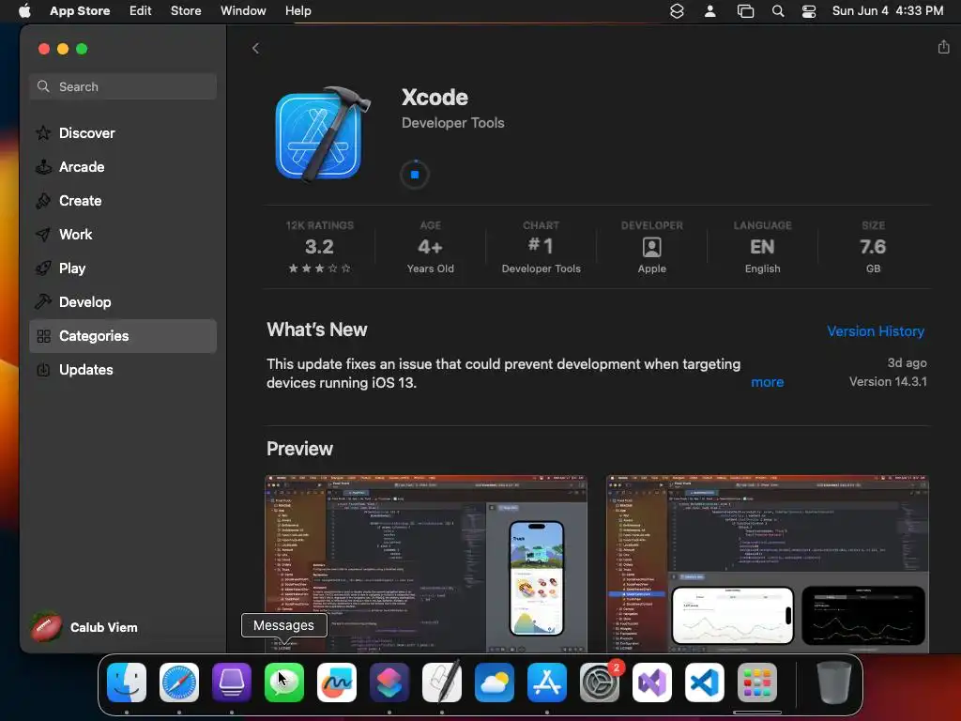Screen dimensions: 961x721
Task: Click the Xcode app title
Action: pyautogui.click(x=435, y=98)
